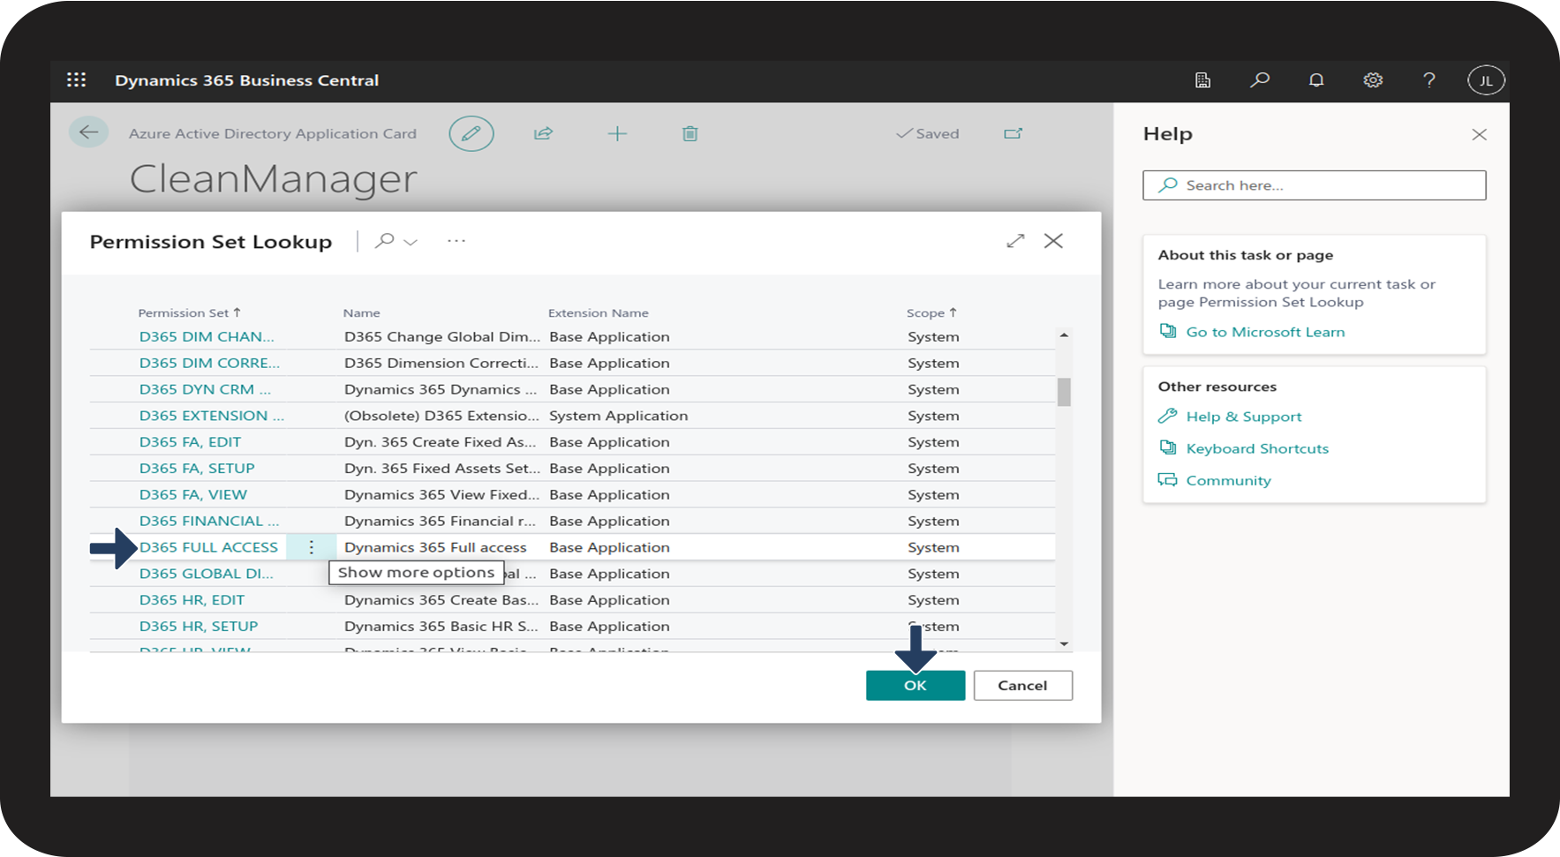The width and height of the screenshot is (1560, 857).
Task: Select the D365 HR, EDIT permission set
Action: click(192, 600)
